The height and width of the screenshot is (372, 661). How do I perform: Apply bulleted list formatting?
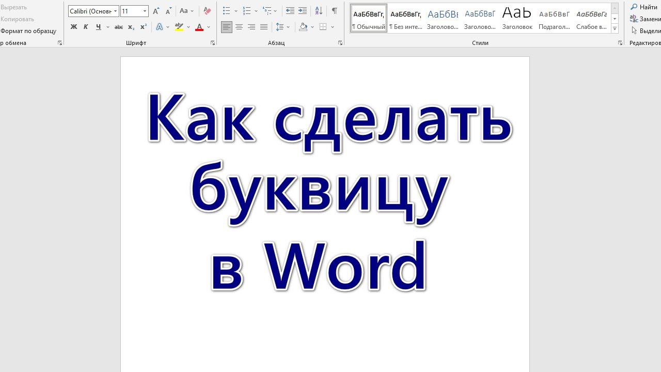click(x=226, y=11)
